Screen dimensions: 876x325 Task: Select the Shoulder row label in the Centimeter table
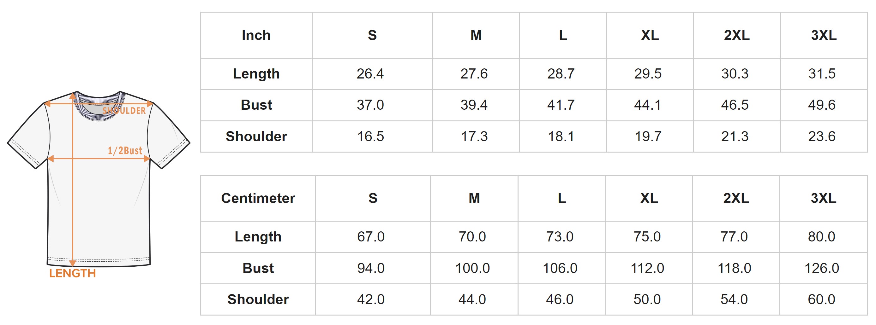(258, 299)
